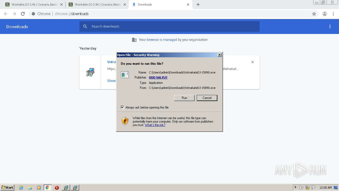Click the chrome://downloads address bar
Screen dimensions: 339x191
pyautogui.click(x=169, y=14)
